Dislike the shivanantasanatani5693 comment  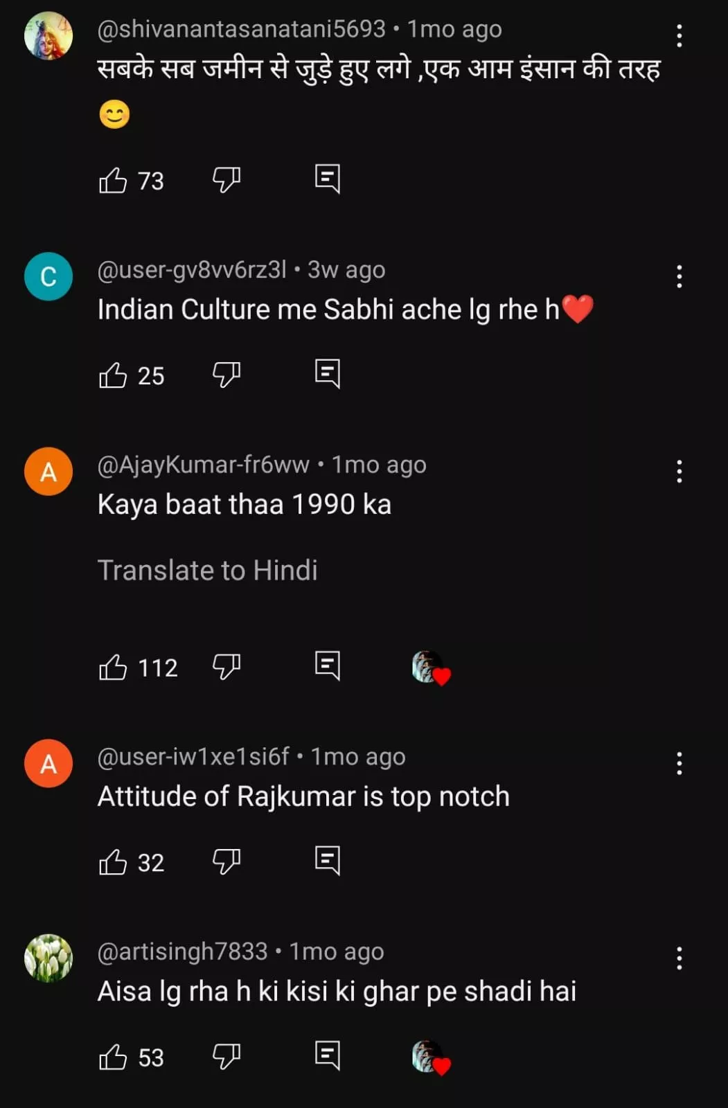[x=226, y=180]
